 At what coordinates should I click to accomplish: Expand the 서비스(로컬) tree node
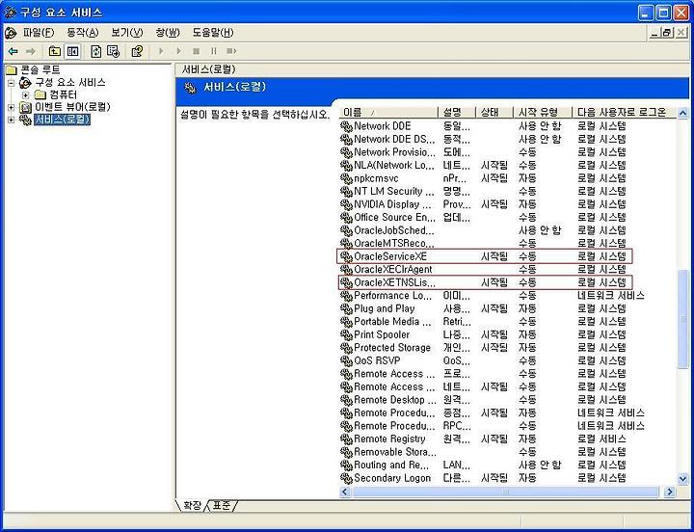pyautogui.click(x=12, y=120)
